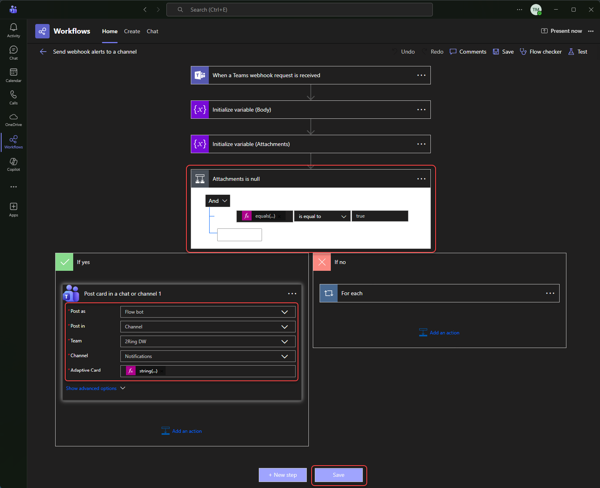The image size is (600, 488).
Task: Click the empty add-row box in condition
Action: [x=240, y=235]
